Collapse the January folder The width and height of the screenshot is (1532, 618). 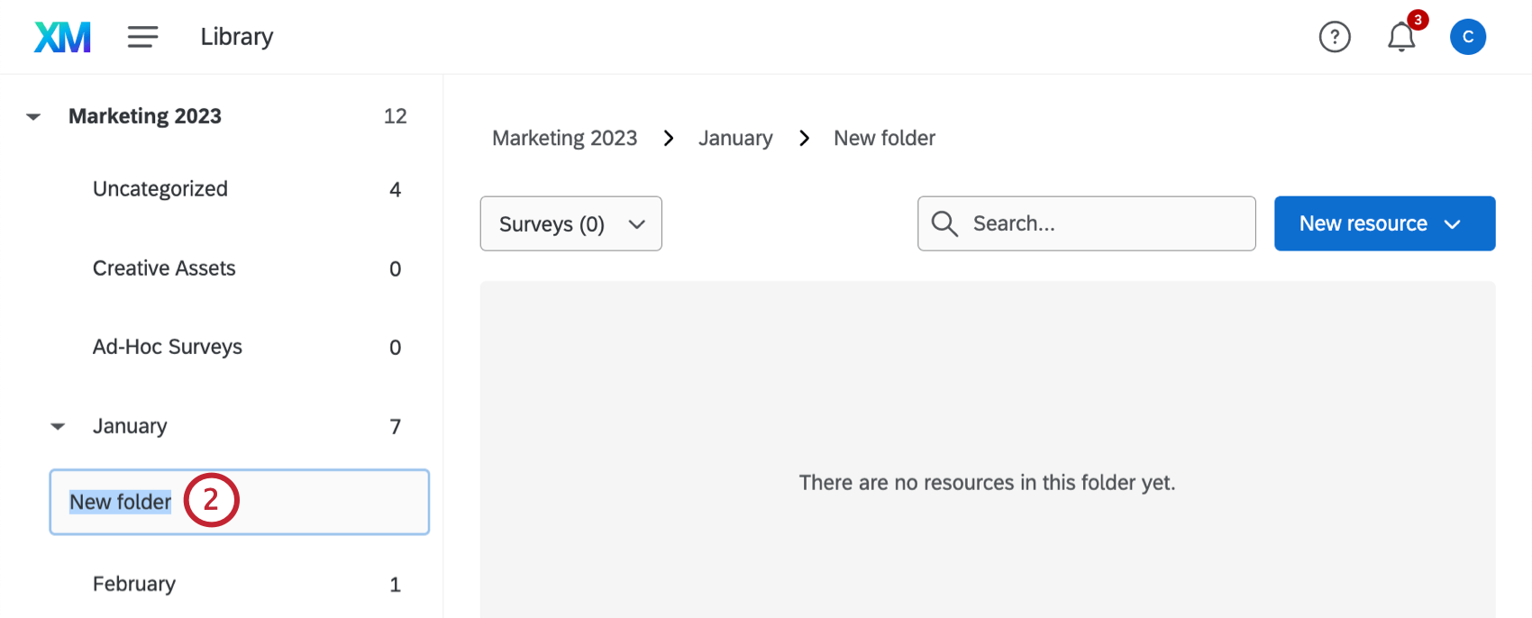[x=58, y=427]
